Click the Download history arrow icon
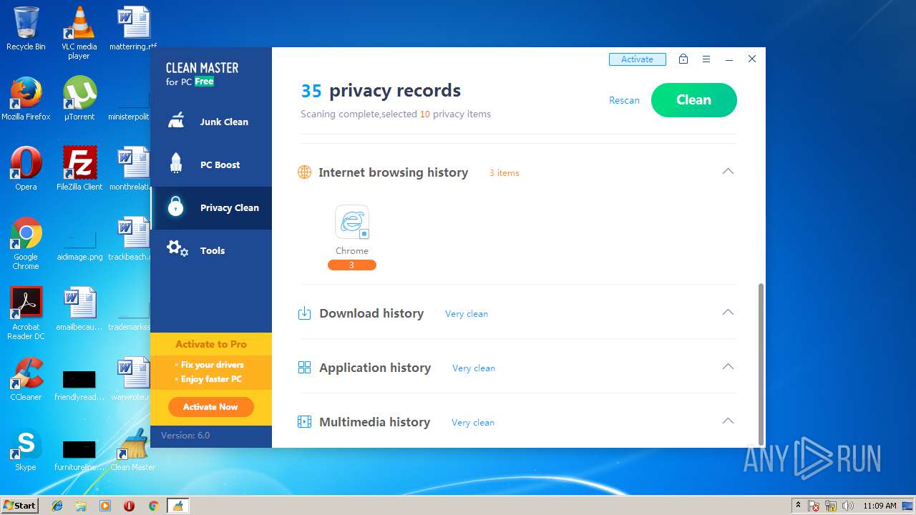The width and height of the screenshot is (916, 515). pyautogui.click(x=304, y=313)
